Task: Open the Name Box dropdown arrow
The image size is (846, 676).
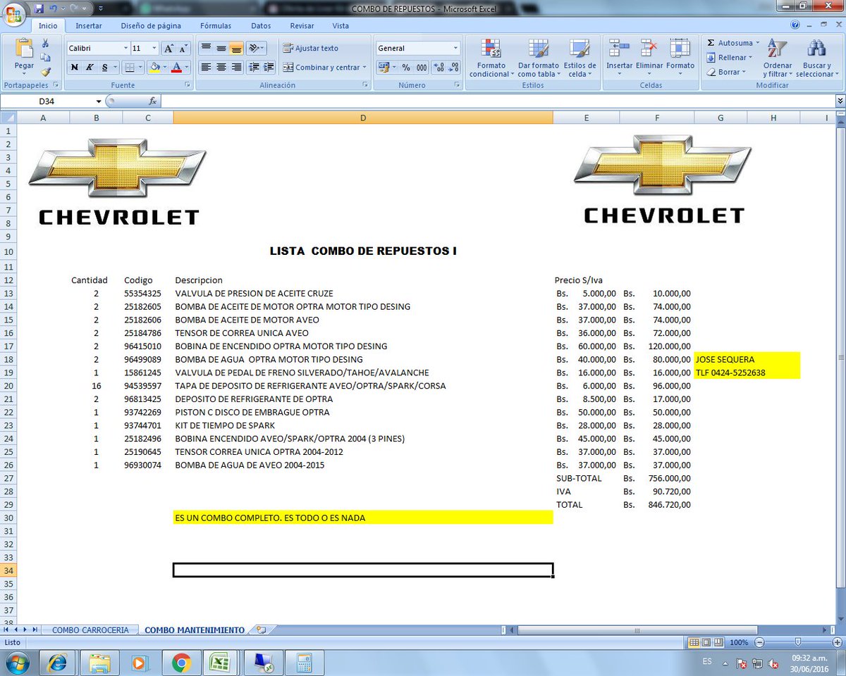Action: pos(99,101)
